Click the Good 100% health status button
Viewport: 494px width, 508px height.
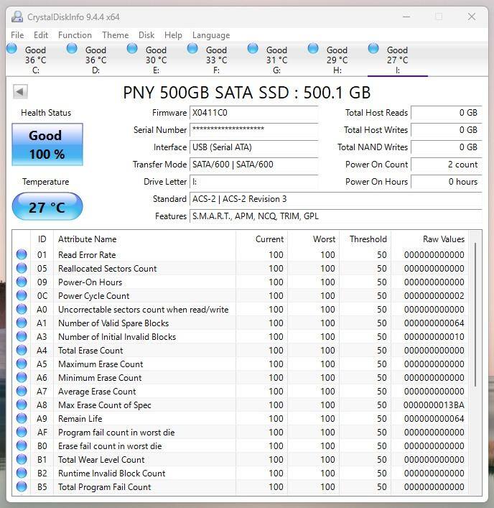(47, 144)
